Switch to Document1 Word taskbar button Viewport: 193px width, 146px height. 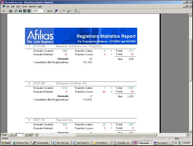click(x=163, y=143)
